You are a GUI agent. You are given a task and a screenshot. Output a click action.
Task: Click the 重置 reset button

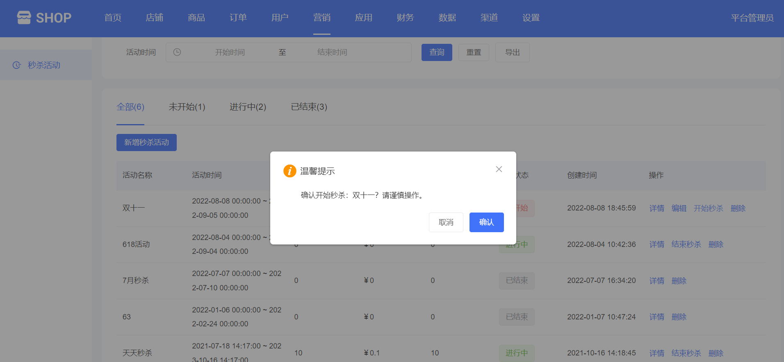474,52
